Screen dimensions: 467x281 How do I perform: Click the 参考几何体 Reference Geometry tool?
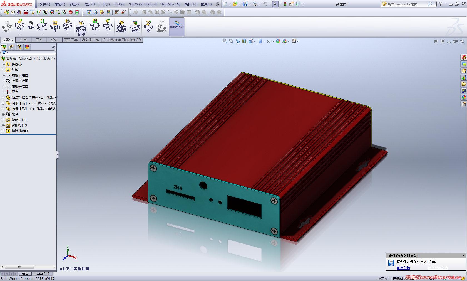coord(108,25)
